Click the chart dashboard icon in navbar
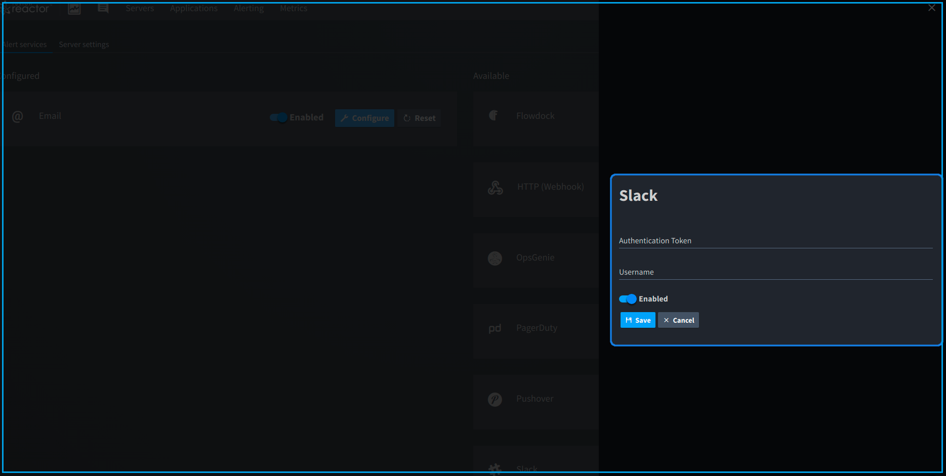This screenshot has height=476, width=946. click(74, 9)
